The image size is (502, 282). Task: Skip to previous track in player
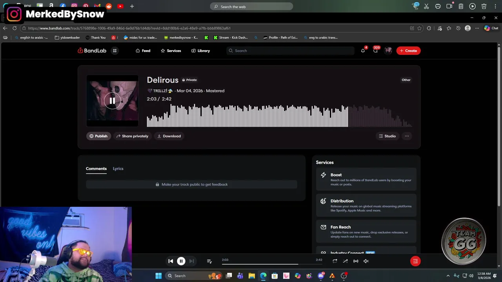(x=171, y=261)
